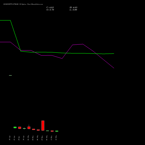Select the open value O: 3.70
Image resolution: width=145 pixels, height=145 pixels.
[50, 10]
